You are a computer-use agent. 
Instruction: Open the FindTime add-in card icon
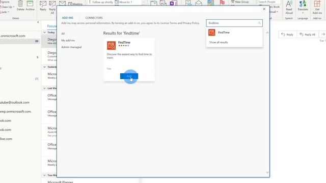tap(111, 46)
